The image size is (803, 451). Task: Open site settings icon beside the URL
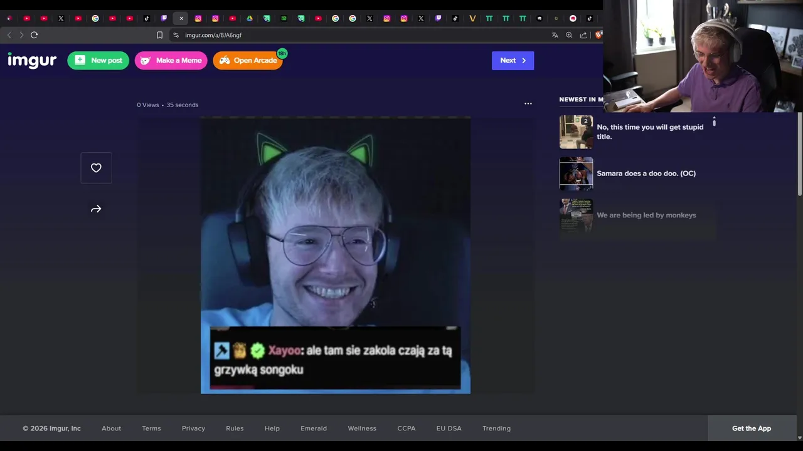pyautogui.click(x=176, y=35)
